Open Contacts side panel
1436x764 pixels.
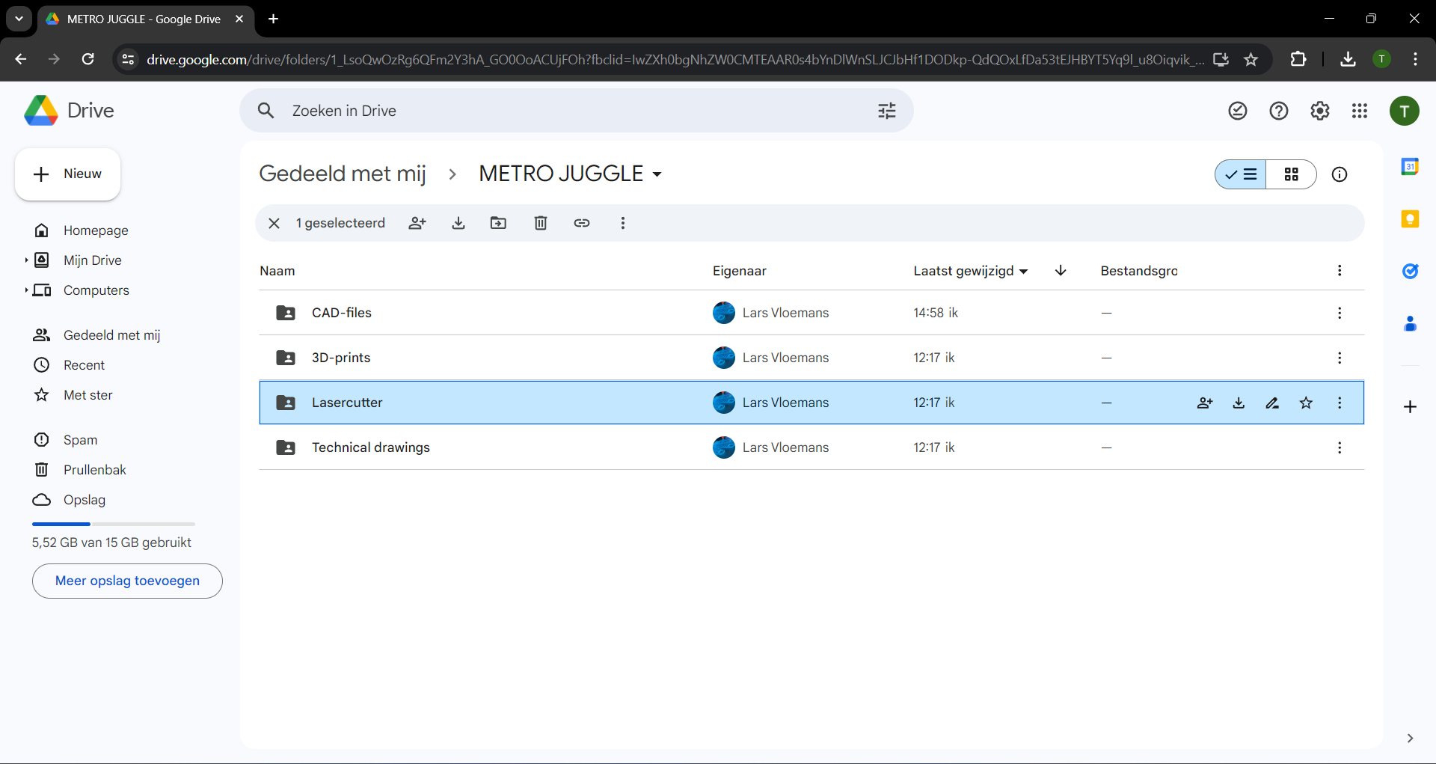click(1410, 323)
